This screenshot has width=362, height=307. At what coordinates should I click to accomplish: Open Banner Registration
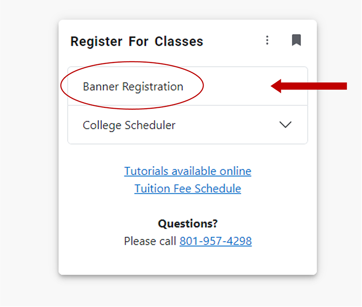(x=133, y=87)
